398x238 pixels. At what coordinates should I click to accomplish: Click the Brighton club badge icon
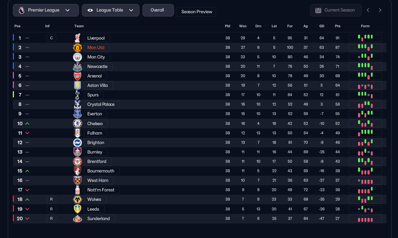point(78,143)
